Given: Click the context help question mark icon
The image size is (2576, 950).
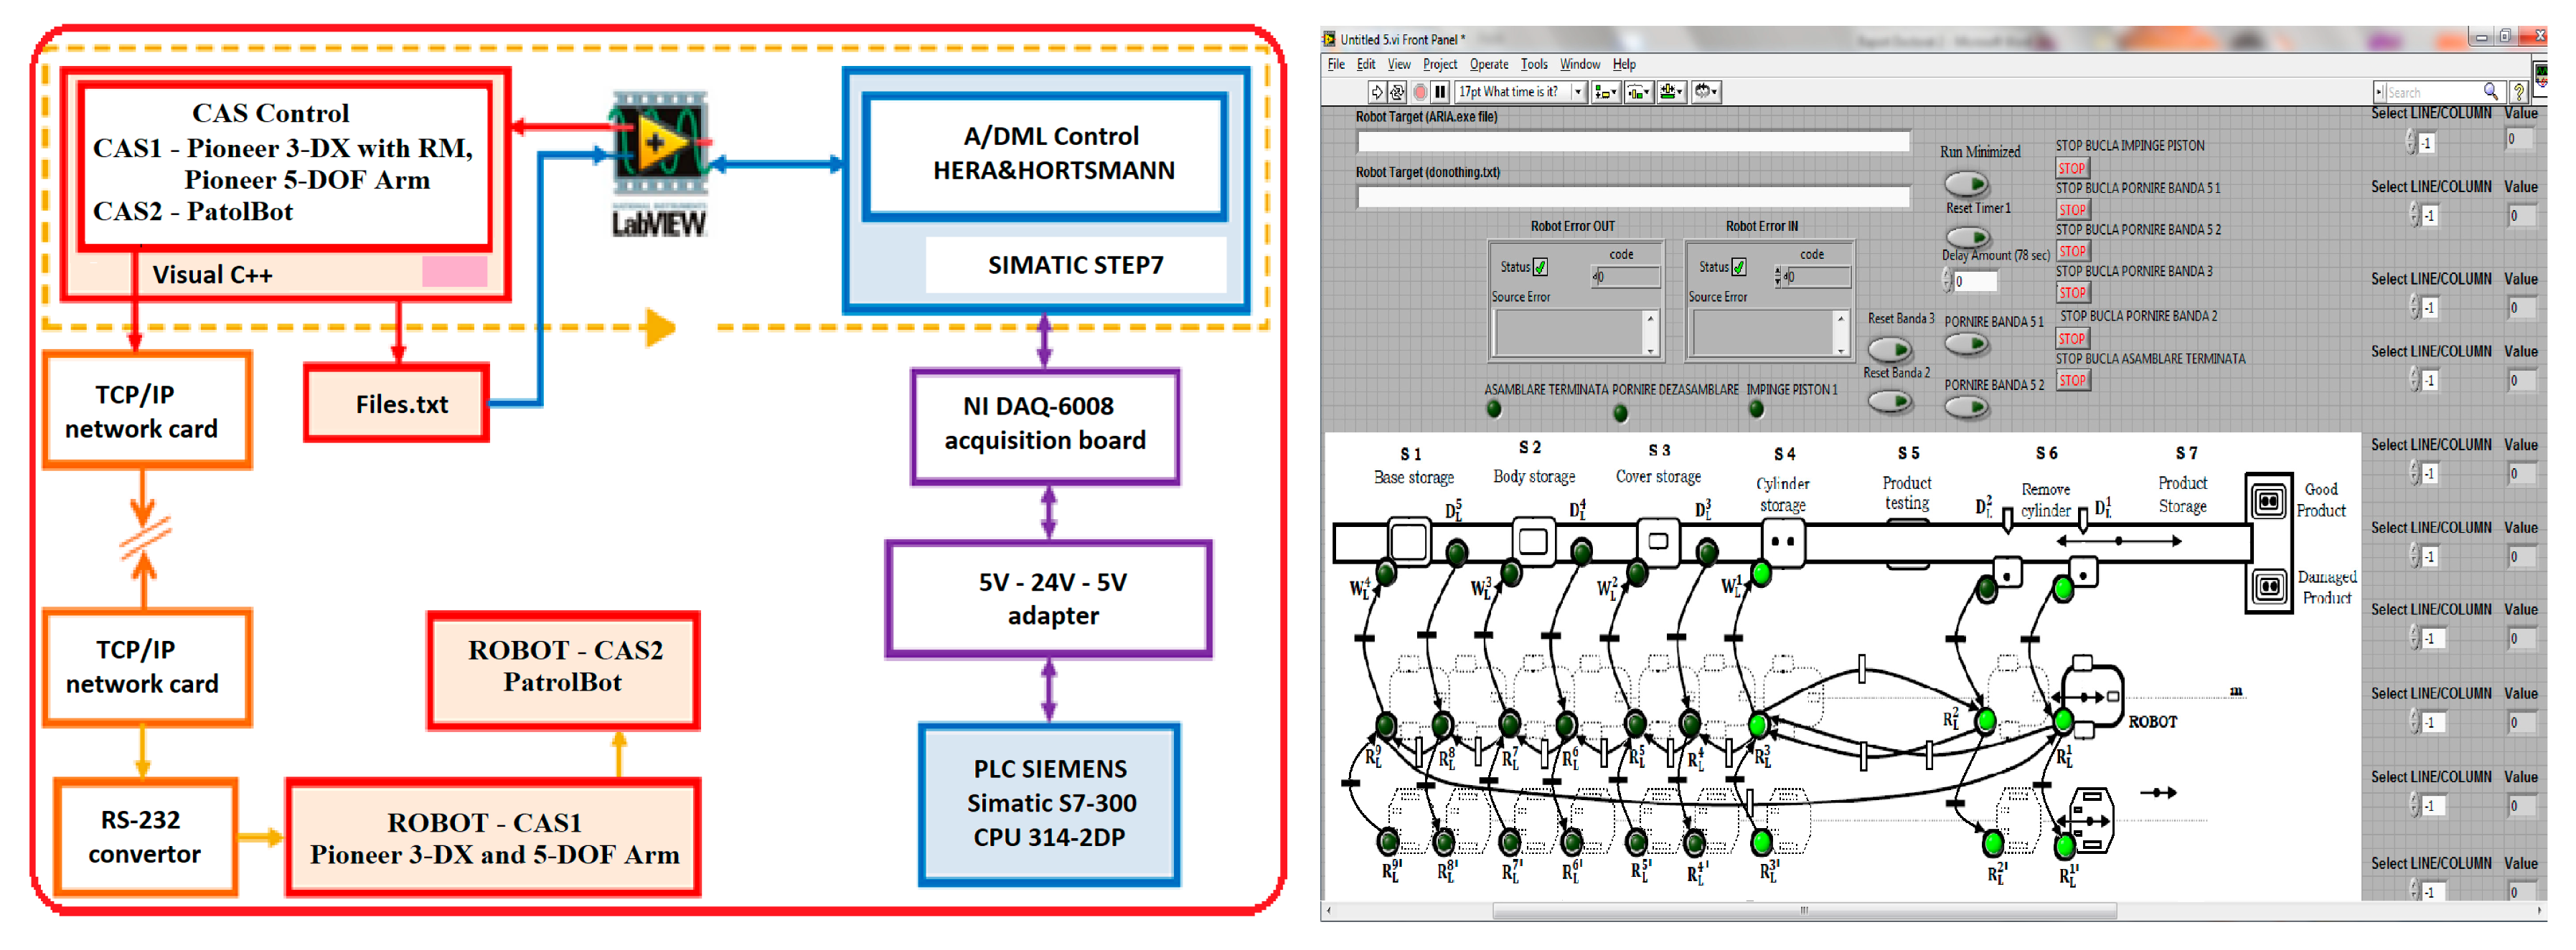Looking at the screenshot, I should [2518, 92].
